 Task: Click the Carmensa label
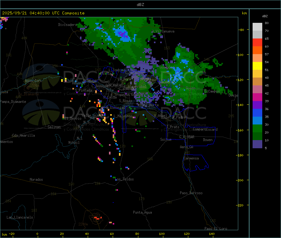191,159
